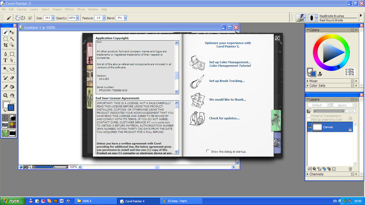
Task: Toggle Canvas layer visibility eye
Action: [310, 127]
